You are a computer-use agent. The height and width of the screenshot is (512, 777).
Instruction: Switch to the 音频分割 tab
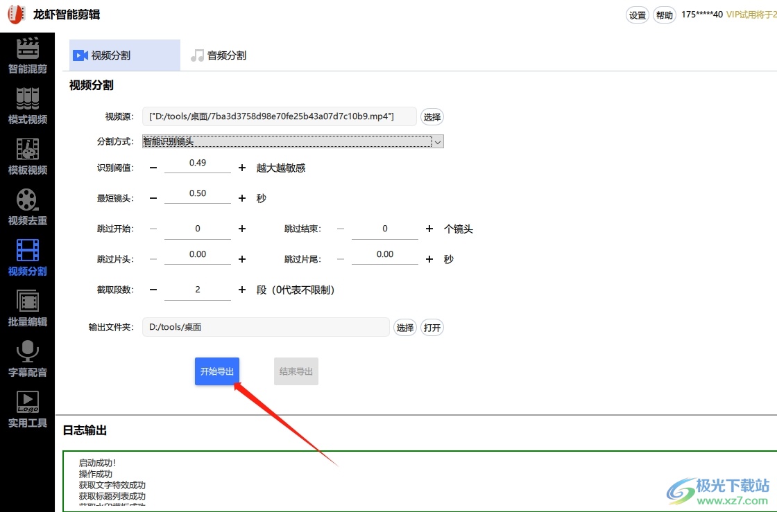coord(219,55)
